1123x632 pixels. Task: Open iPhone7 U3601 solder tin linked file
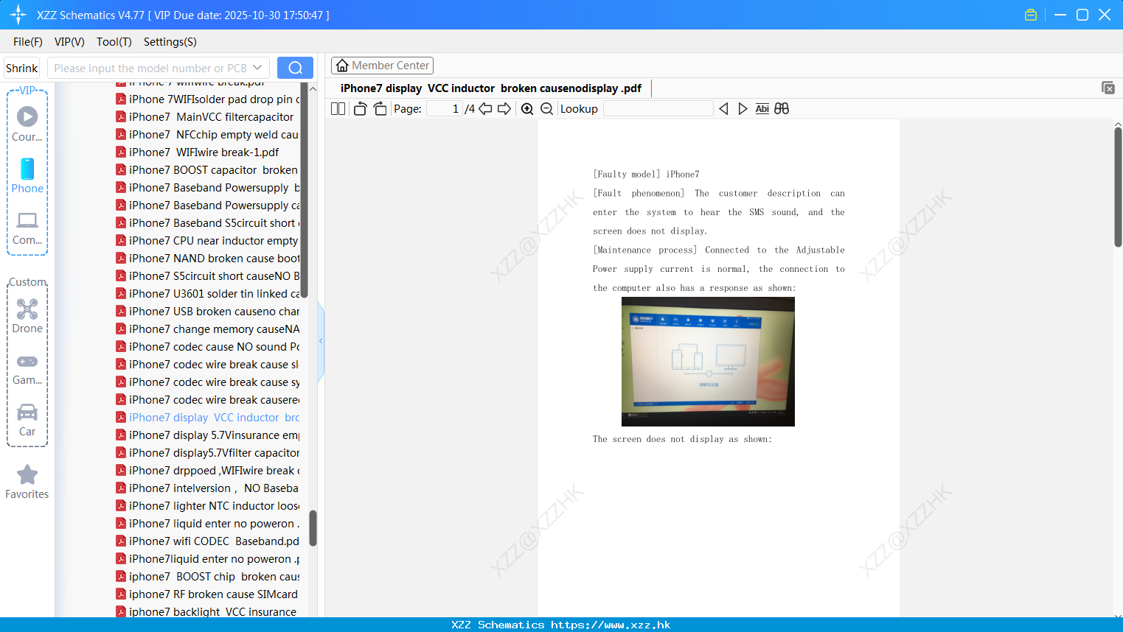pos(208,294)
